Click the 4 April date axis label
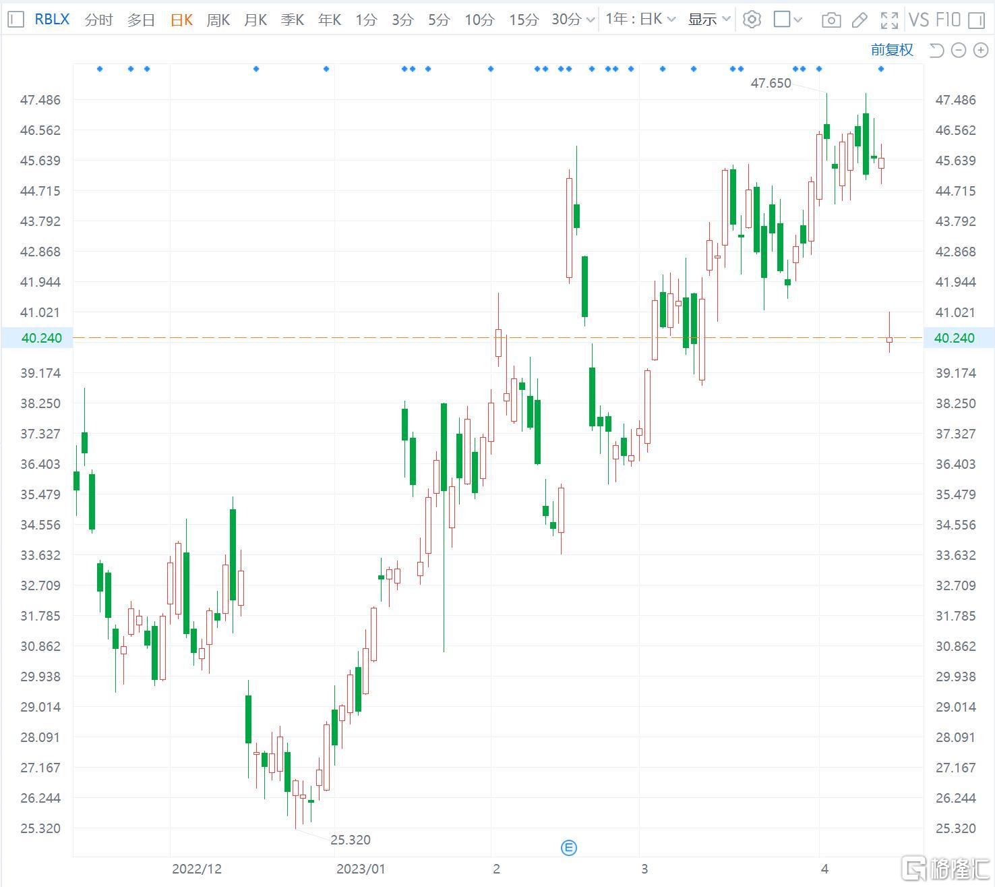995x887 pixels. pyautogui.click(x=824, y=869)
